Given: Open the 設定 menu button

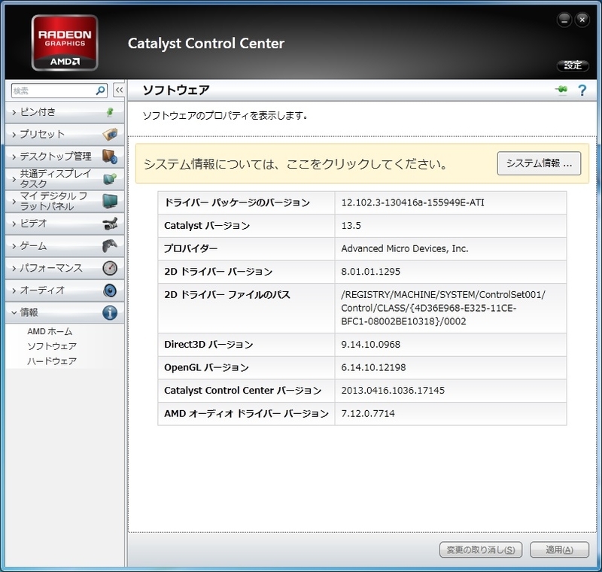Looking at the screenshot, I should click(x=573, y=65).
